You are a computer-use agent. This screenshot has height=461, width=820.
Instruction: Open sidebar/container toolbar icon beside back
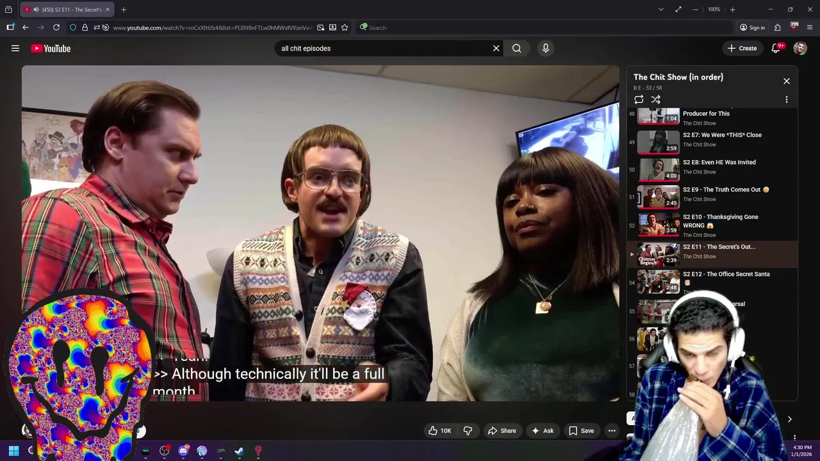(10, 28)
